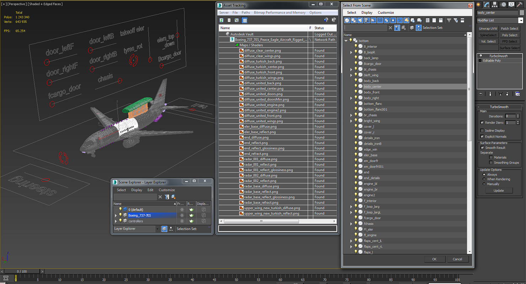Toggle the TurboSmooth modifier lightbulb
The width and height of the screenshot is (526, 284).
[481, 56]
